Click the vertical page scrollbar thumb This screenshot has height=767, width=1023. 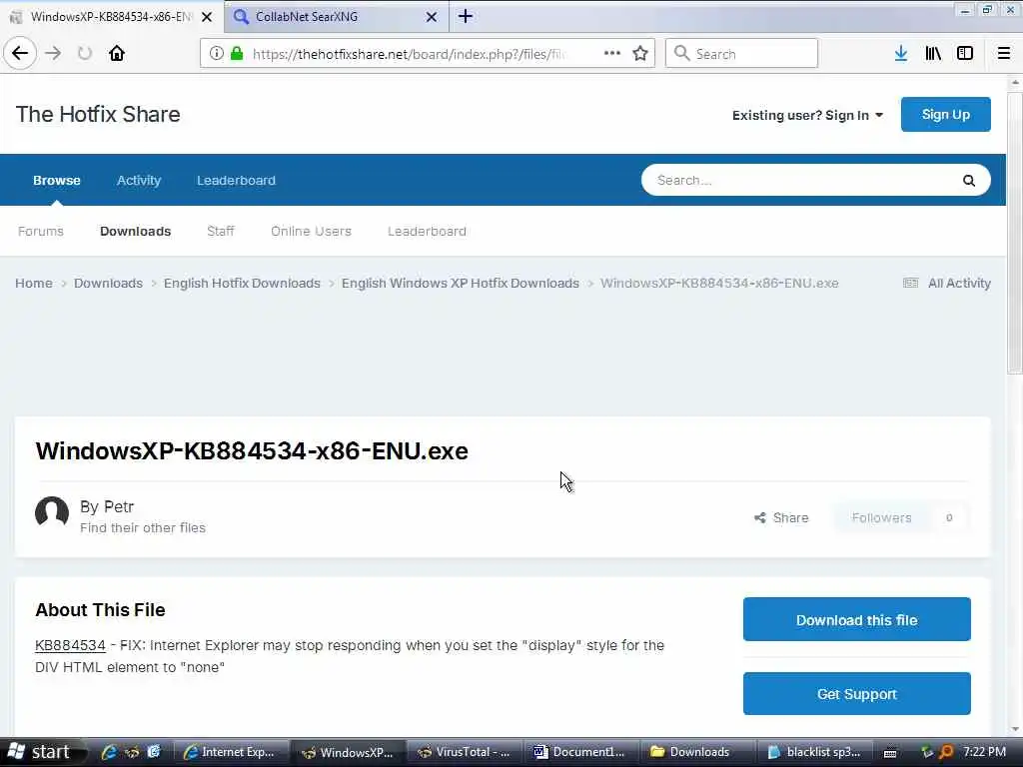click(x=1015, y=233)
